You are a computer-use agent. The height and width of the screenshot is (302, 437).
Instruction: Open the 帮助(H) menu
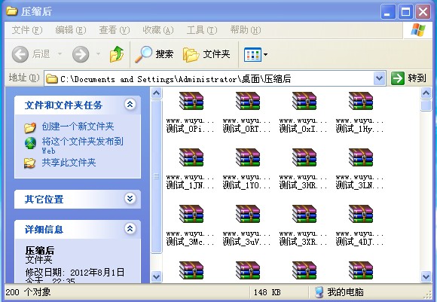246,30
